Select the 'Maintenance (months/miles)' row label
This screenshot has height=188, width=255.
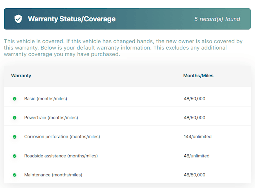coord(53,175)
